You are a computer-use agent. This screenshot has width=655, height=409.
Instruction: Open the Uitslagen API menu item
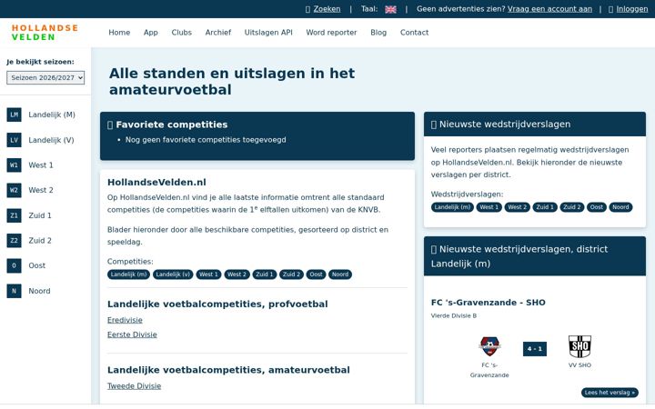pos(268,33)
